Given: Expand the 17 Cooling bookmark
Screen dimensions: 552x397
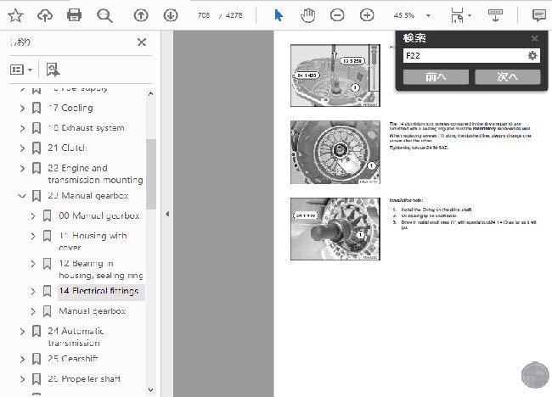Looking at the screenshot, I should click(x=23, y=108).
